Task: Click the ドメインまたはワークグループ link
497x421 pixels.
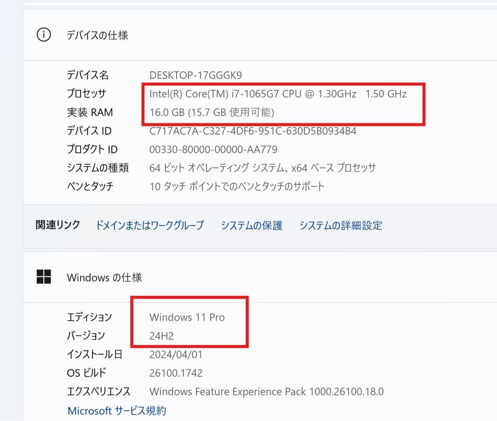Action: (150, 225)
